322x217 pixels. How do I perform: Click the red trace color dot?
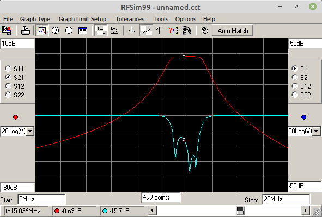click(15, 117)
